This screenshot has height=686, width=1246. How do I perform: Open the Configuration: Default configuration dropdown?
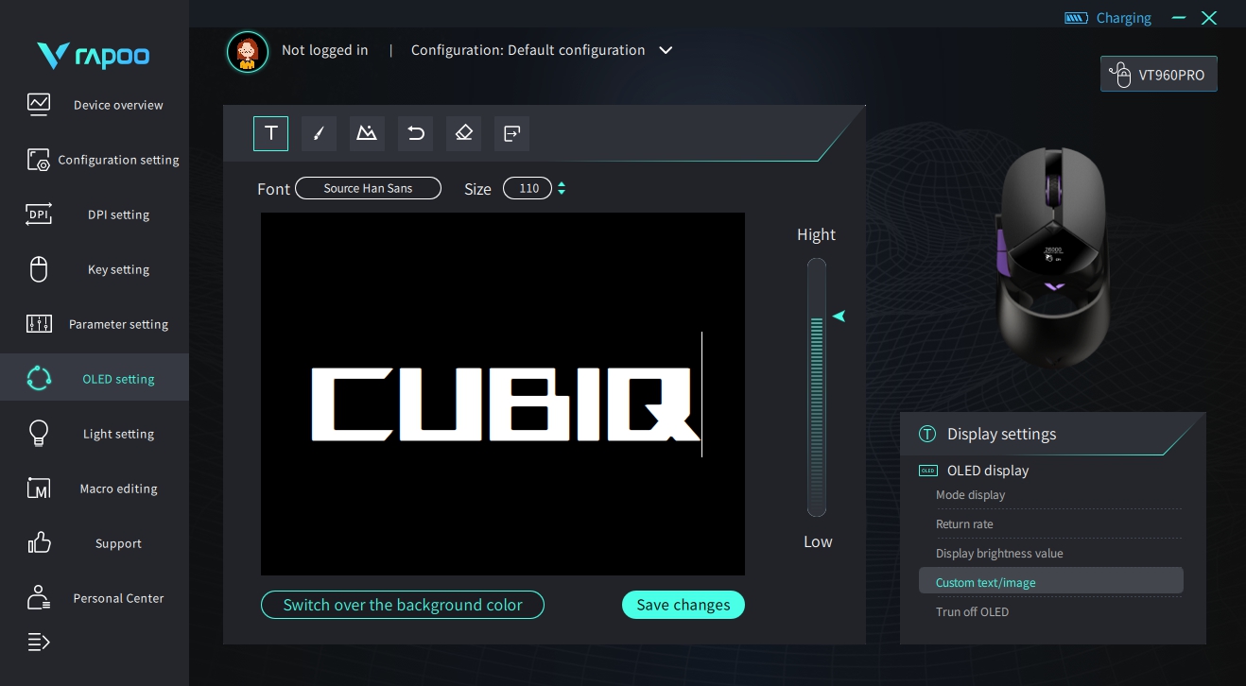(x=542, y=50)
